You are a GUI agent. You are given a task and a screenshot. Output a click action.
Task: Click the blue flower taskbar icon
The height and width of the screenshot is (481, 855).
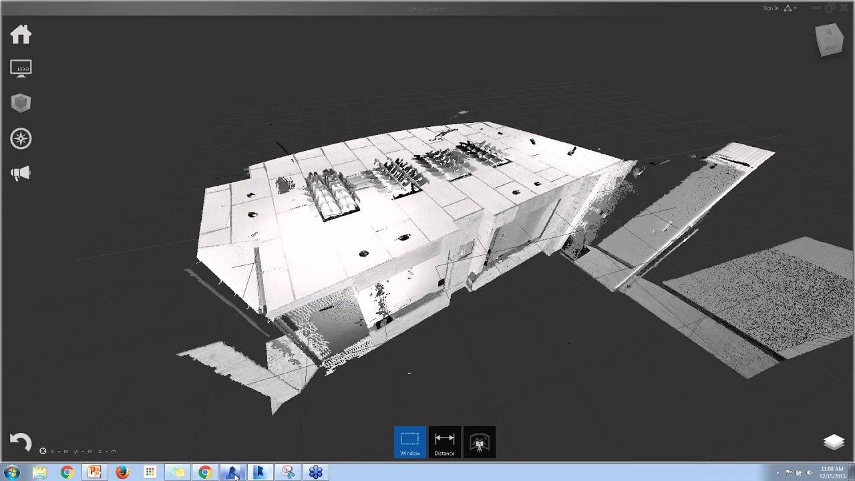pyautogui.click(x=315, y=472)
